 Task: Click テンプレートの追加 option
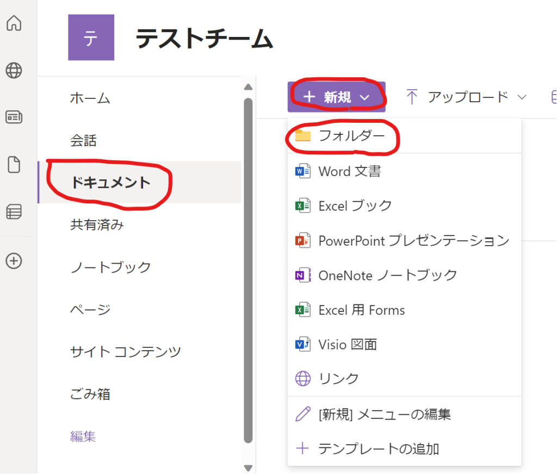click(x=378, y=449)
